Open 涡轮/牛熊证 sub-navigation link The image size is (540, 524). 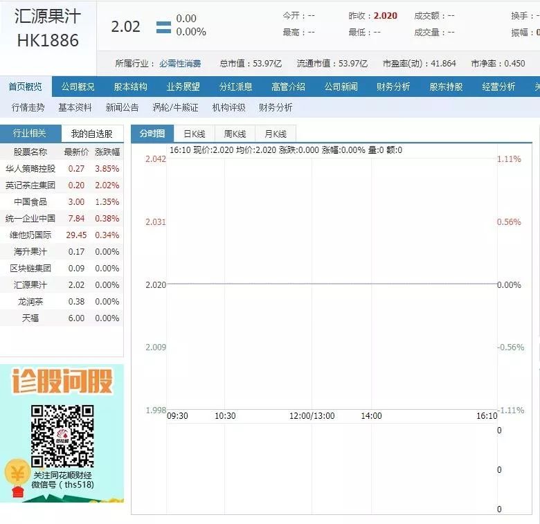[175, 107]
